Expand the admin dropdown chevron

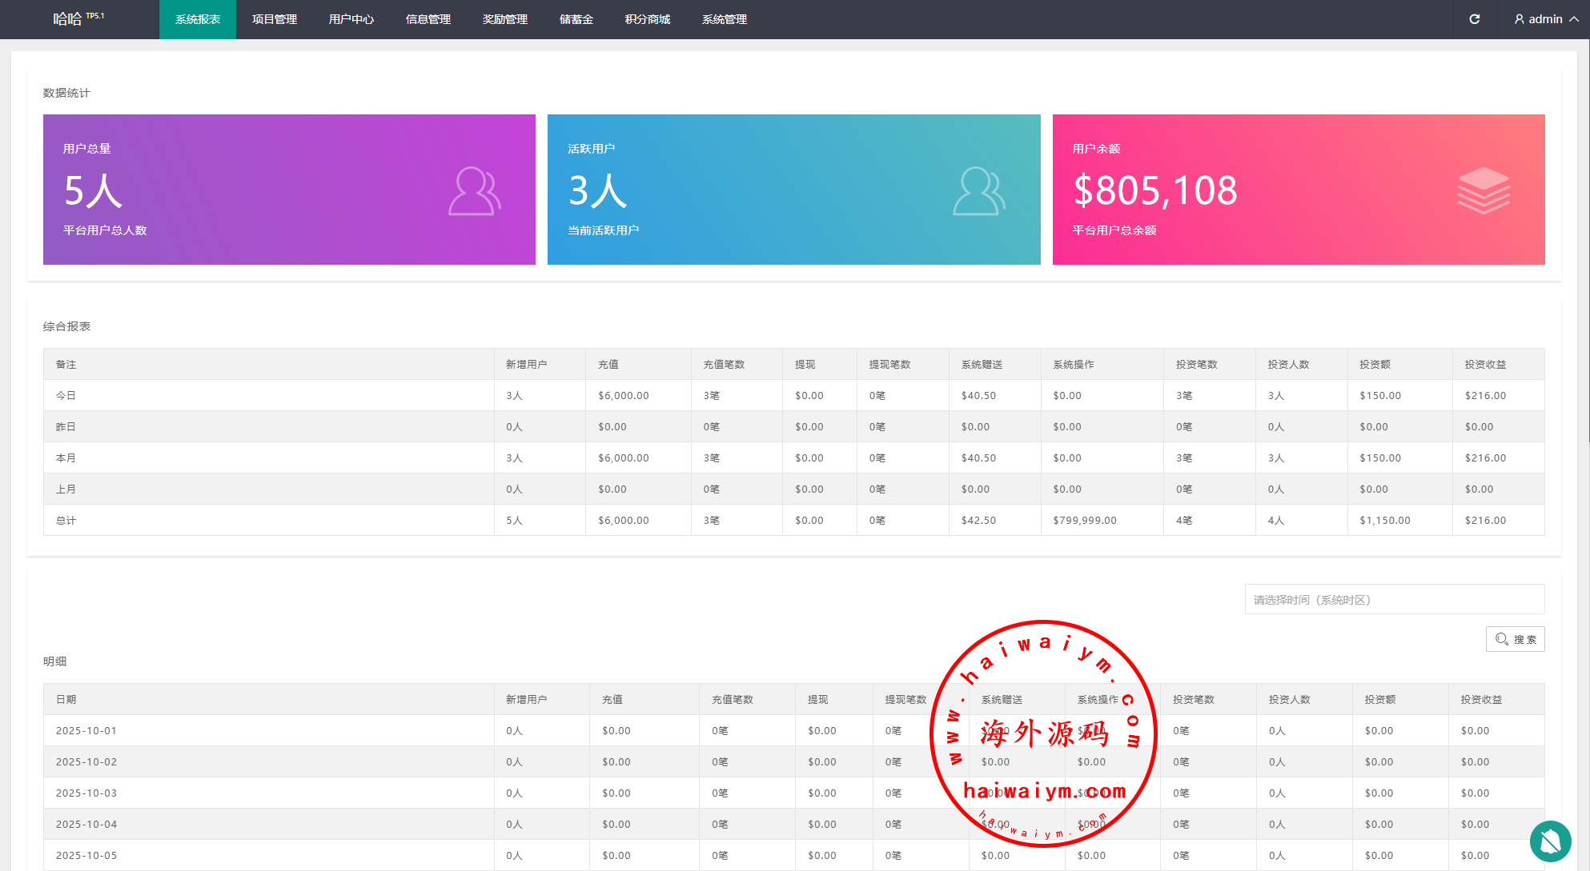[1574, 19]
